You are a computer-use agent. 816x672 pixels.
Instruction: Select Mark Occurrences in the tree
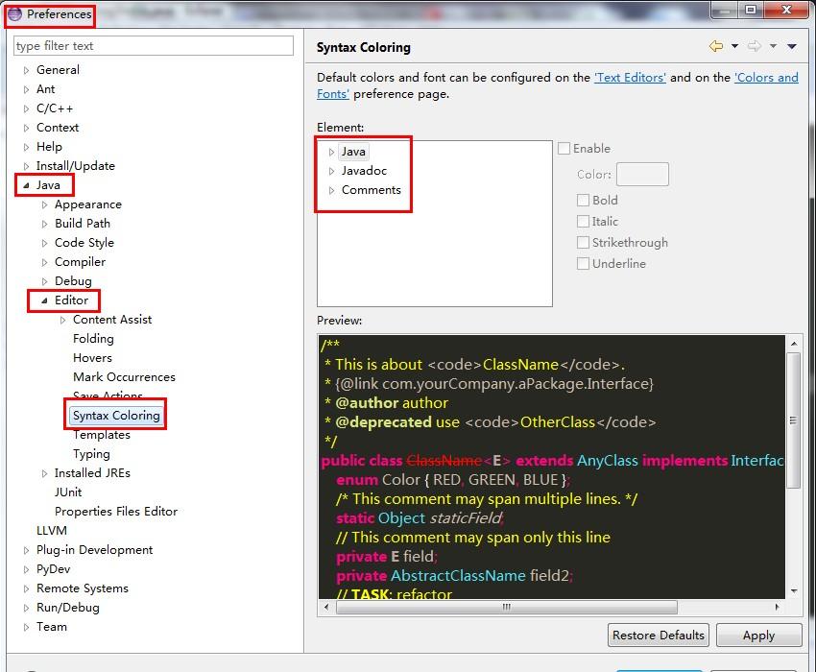[x=124, y=377]
